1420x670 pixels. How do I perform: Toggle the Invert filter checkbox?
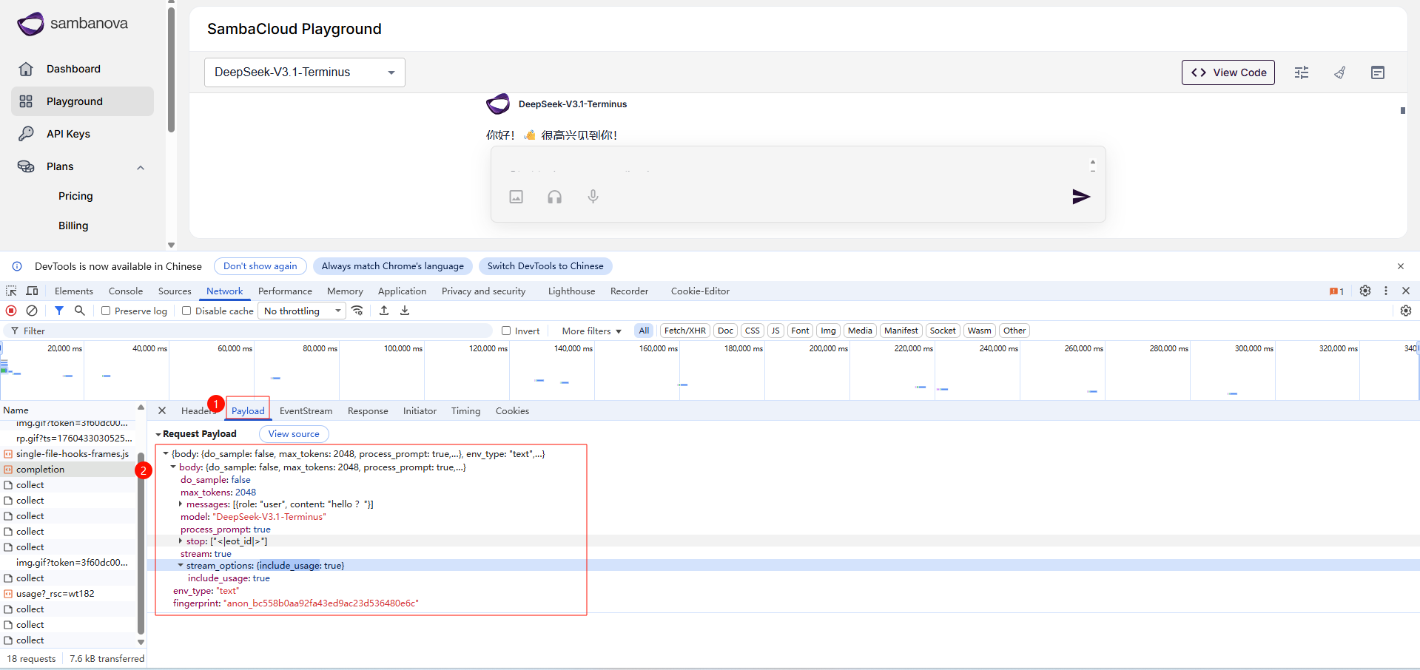(506, 331)
